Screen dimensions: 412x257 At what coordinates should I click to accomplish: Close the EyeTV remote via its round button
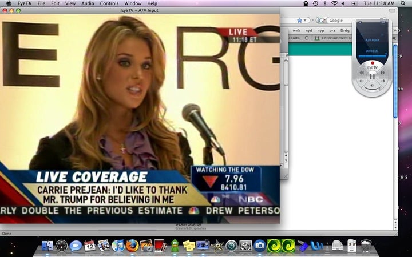[x=360, y=22]
